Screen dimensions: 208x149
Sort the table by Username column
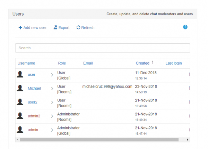click(26, 63)
